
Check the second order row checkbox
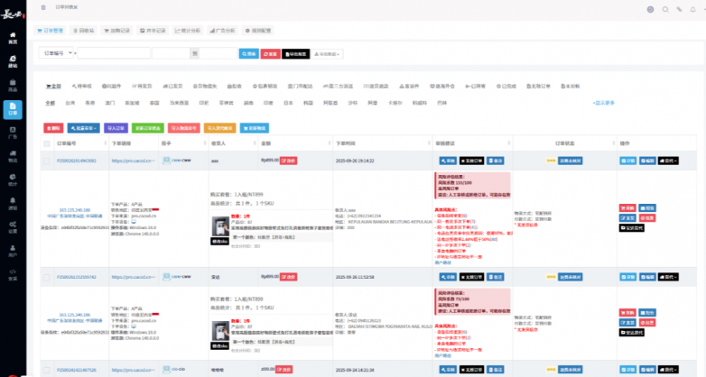click(x=47, y=277)
